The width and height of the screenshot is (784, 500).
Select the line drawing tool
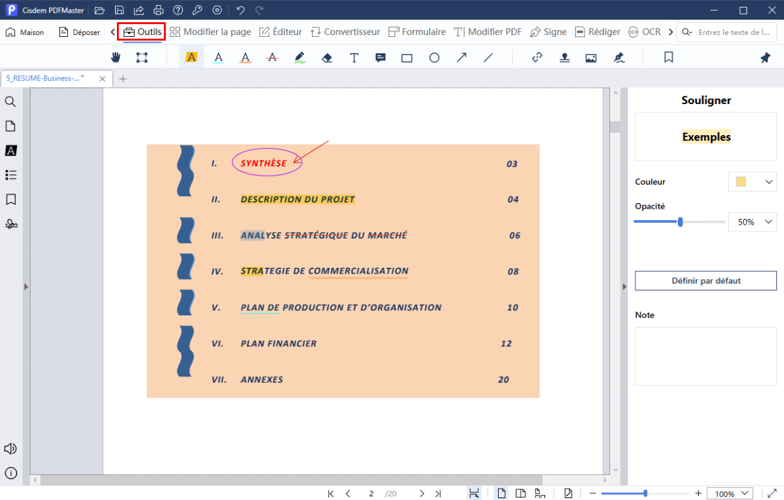(488, 57)
